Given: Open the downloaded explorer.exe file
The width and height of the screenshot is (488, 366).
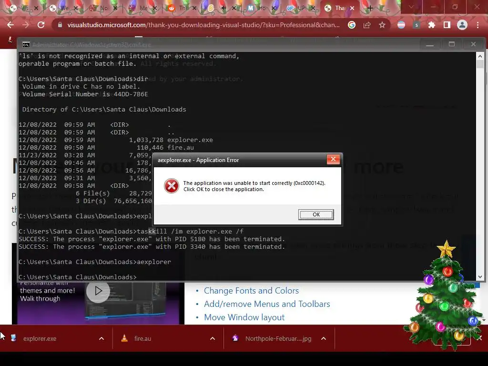Looking at the screenshot, I should [40, 339].
